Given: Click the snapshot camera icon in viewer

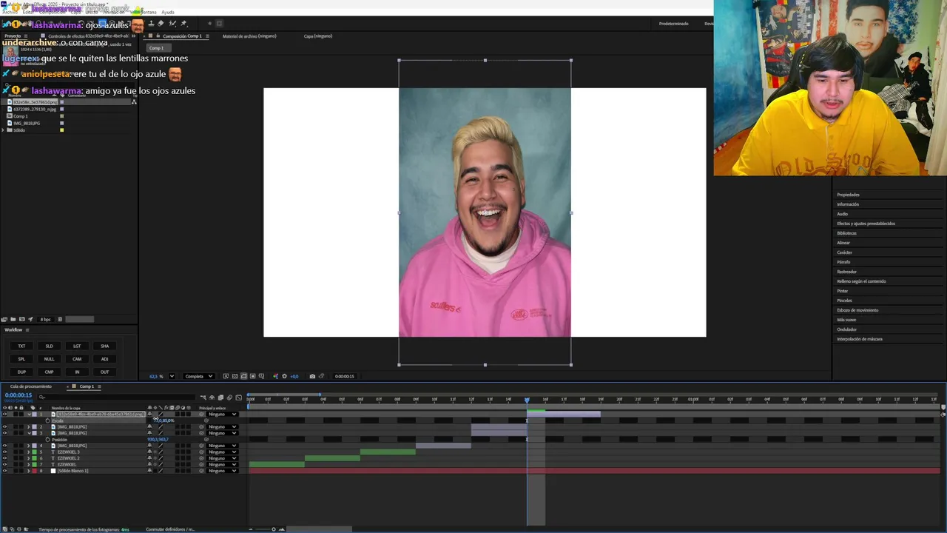Looking at the screenshot, I should coord(312,376).
